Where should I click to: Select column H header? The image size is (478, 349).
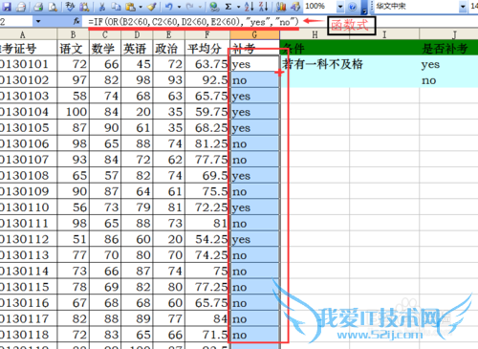315,34
